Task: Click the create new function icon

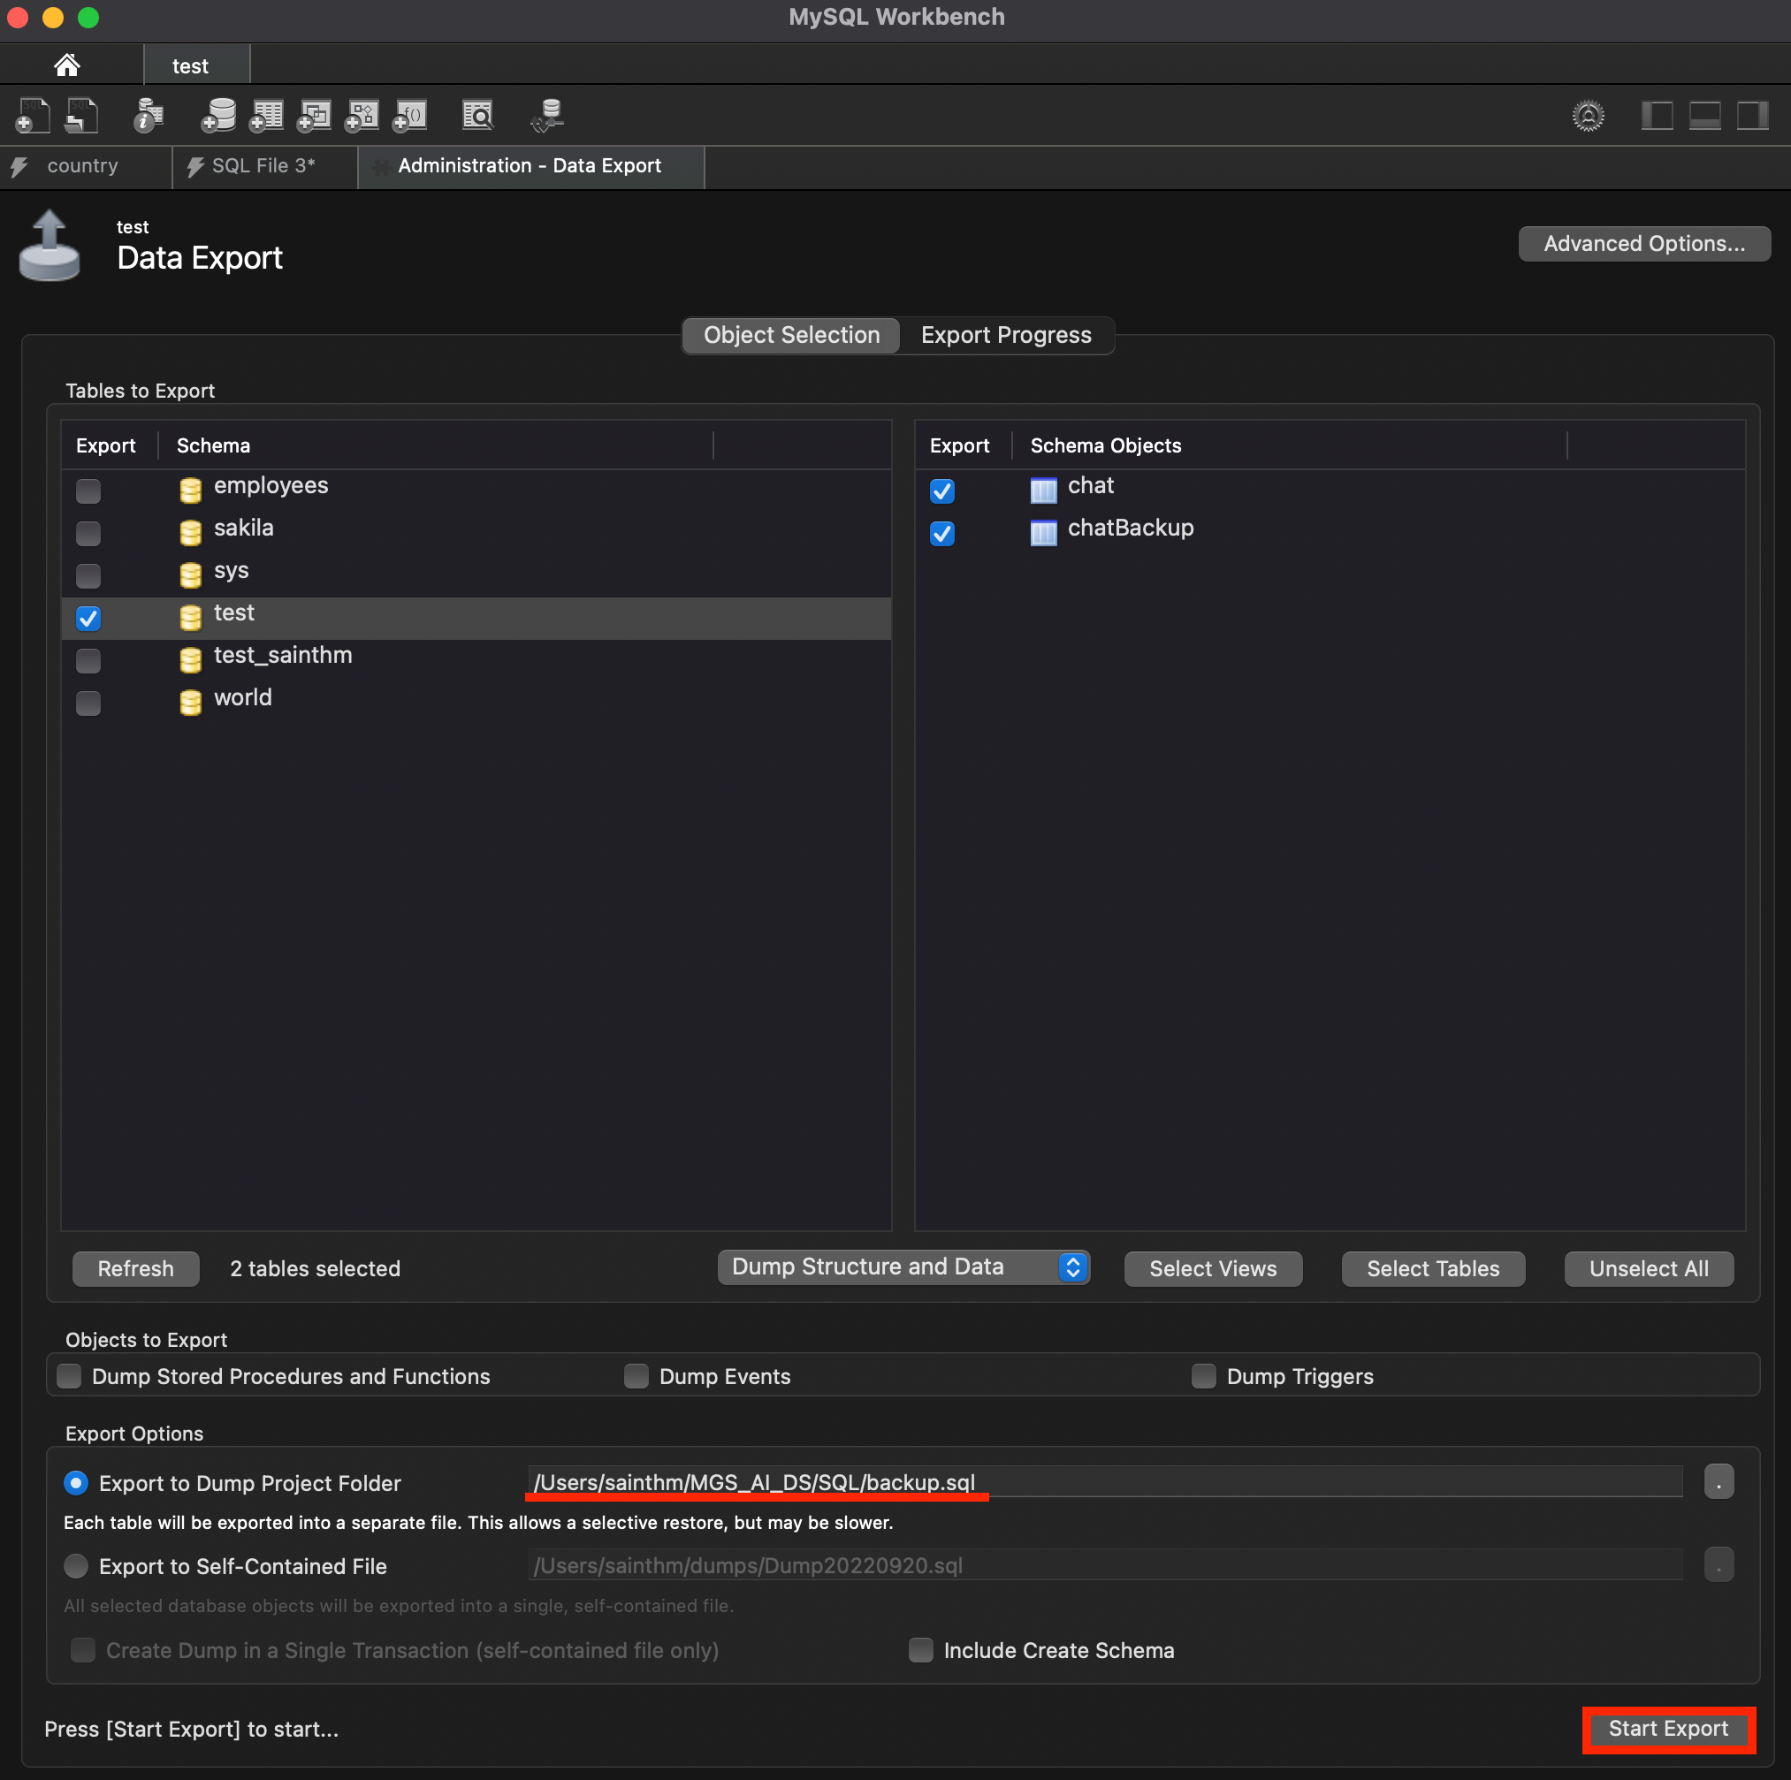Action: pos(411,116)
